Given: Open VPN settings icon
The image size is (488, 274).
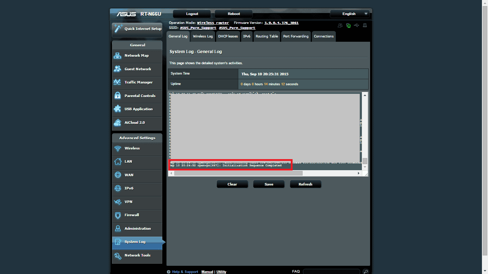Looking at the screenshot, I should [118, 202].
